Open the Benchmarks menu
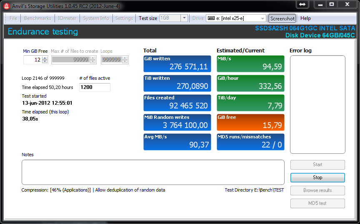Image resolution: width=360 pixels, height=224 pixels. point(37,18)
